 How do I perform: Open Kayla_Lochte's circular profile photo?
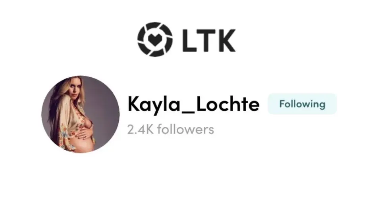click(x=80, y=114)
